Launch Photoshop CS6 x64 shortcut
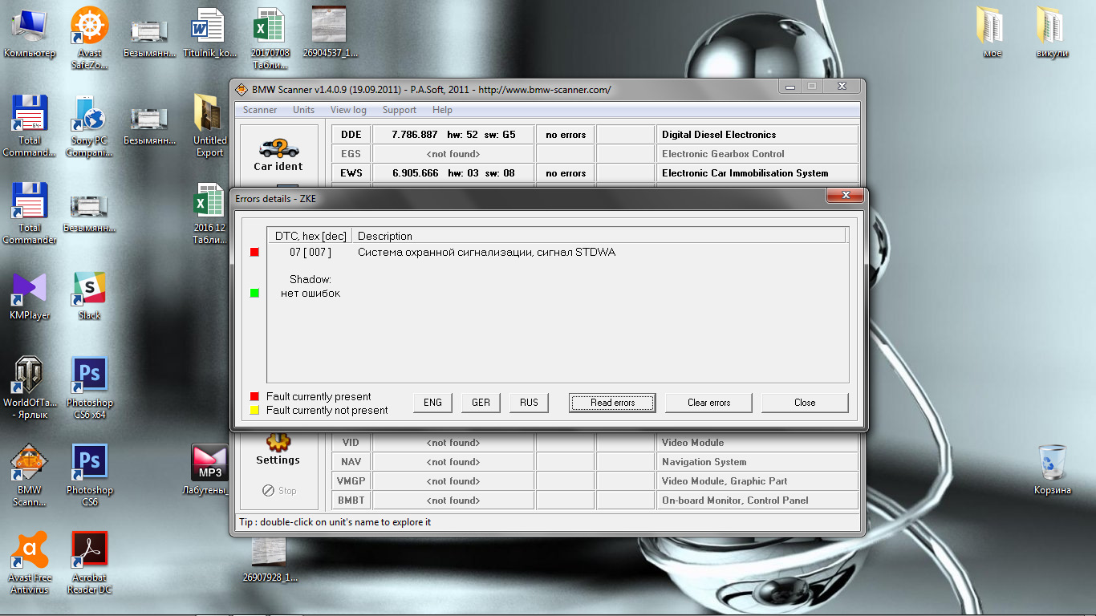 click(90, 388)
